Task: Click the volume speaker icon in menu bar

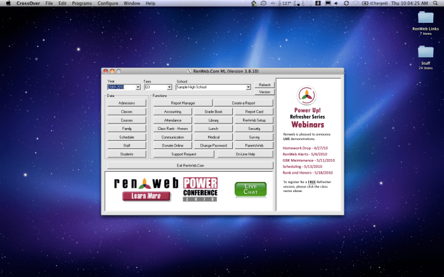Action: coord(336,3)
